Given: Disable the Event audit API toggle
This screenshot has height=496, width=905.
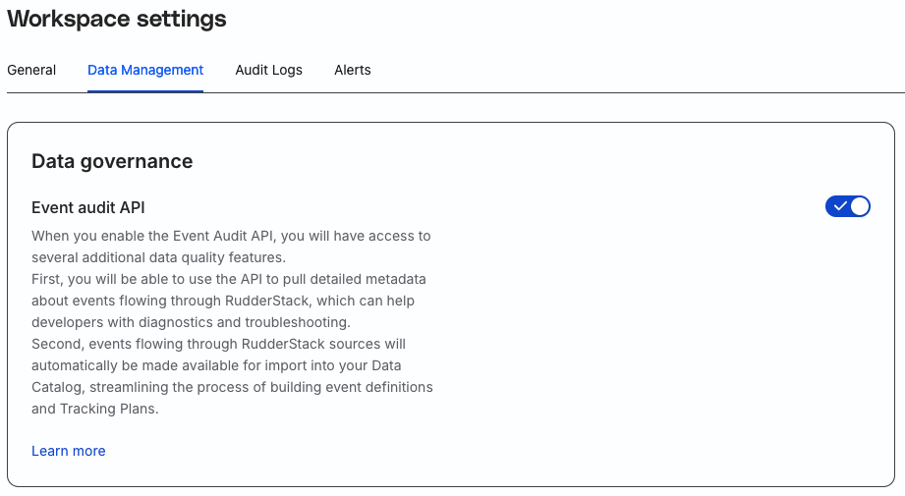Looking at the screenshot, I should point(848,206).
